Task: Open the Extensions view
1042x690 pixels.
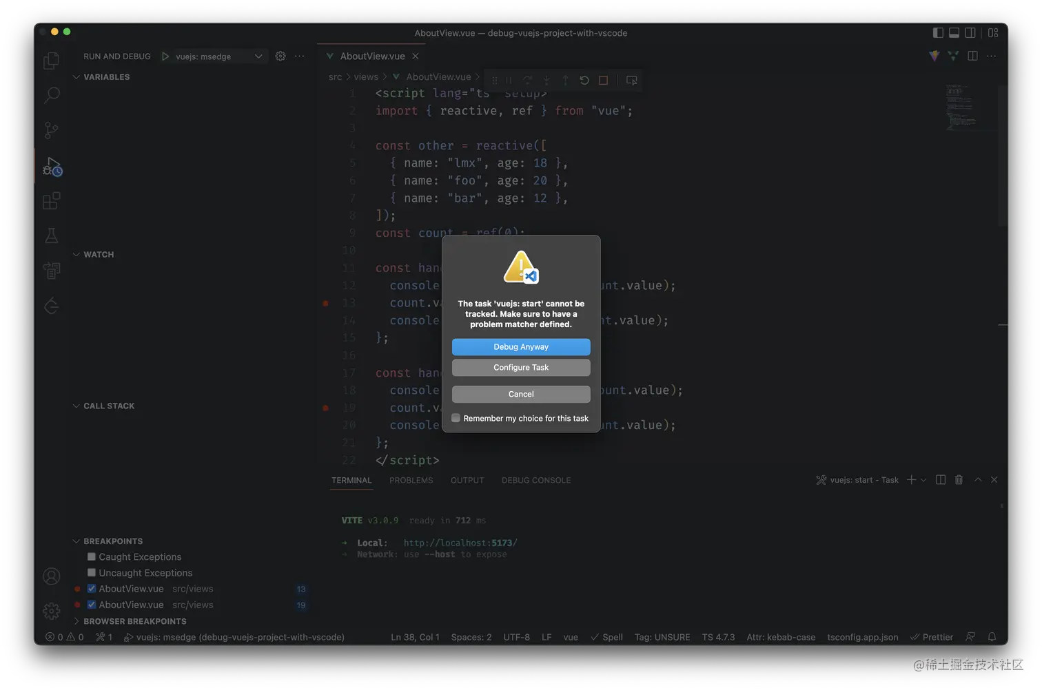Action: [x=51, y=200]
